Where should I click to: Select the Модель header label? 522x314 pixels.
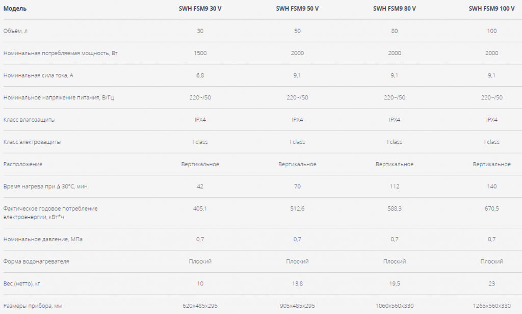[x=15, y=9]
